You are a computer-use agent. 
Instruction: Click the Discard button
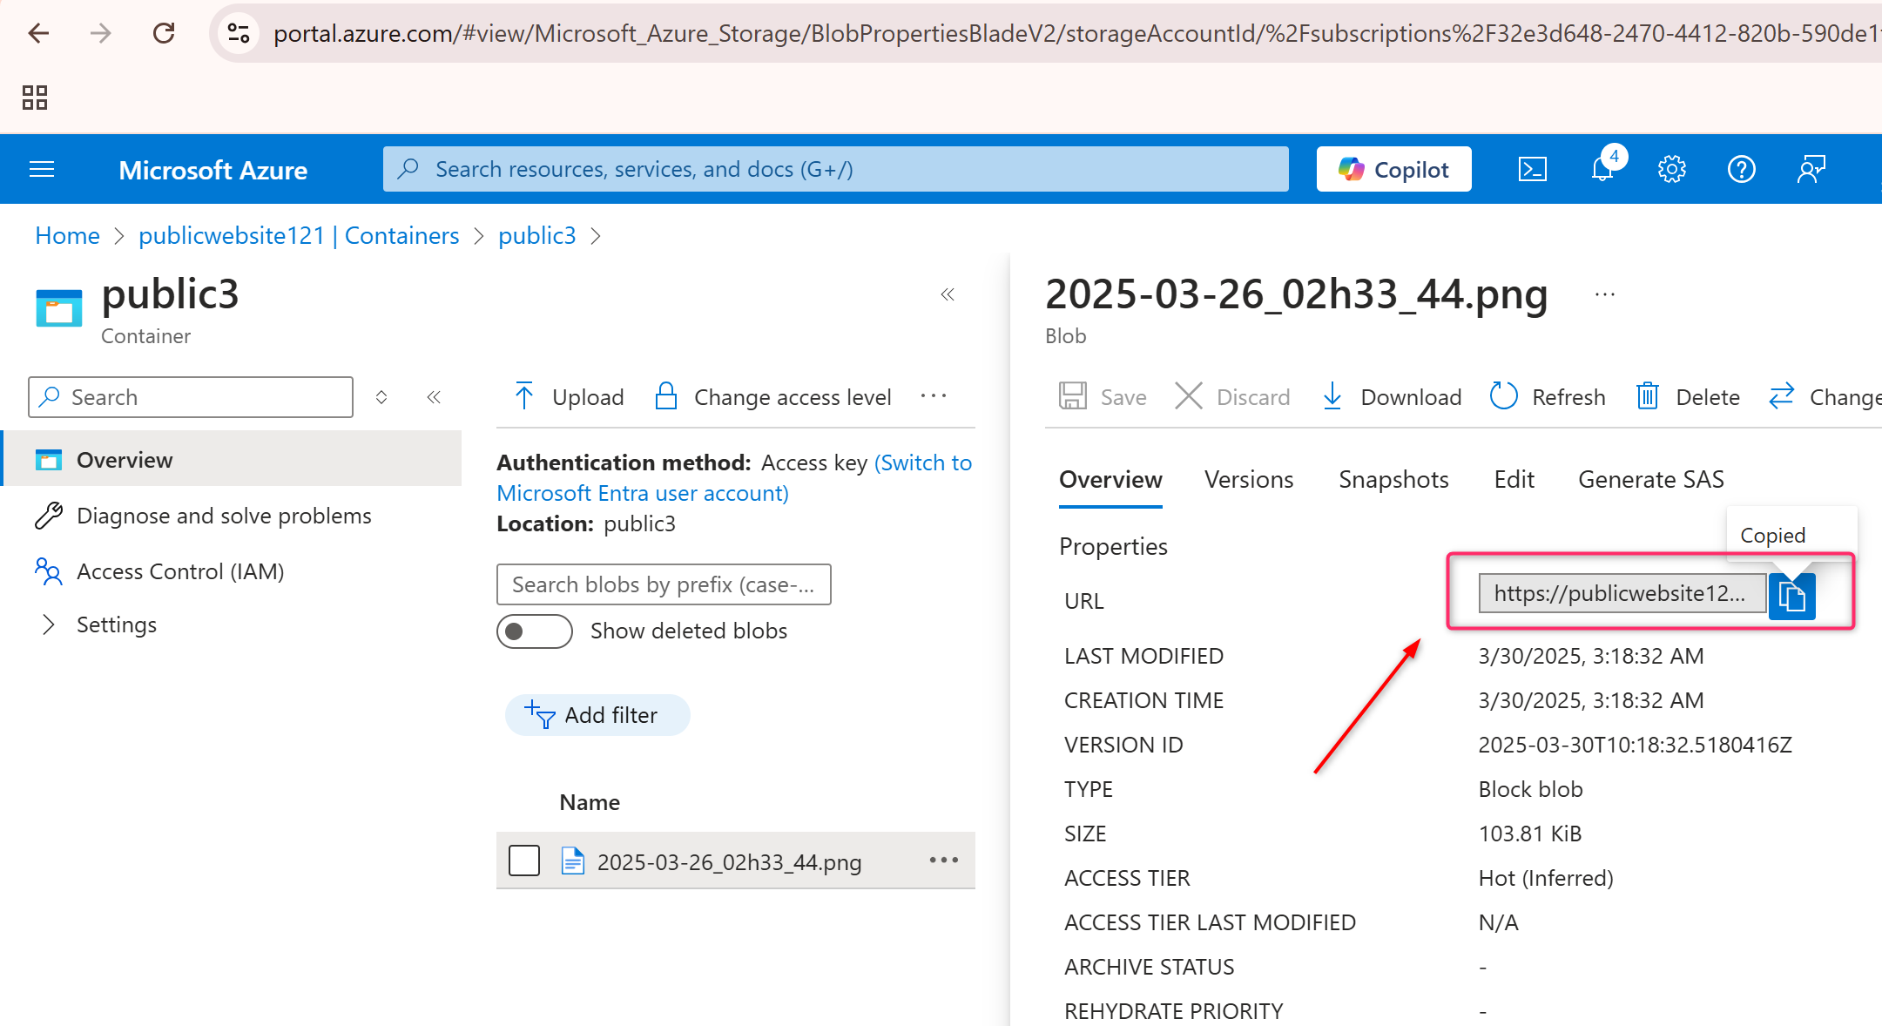[x=1232, y=397]
